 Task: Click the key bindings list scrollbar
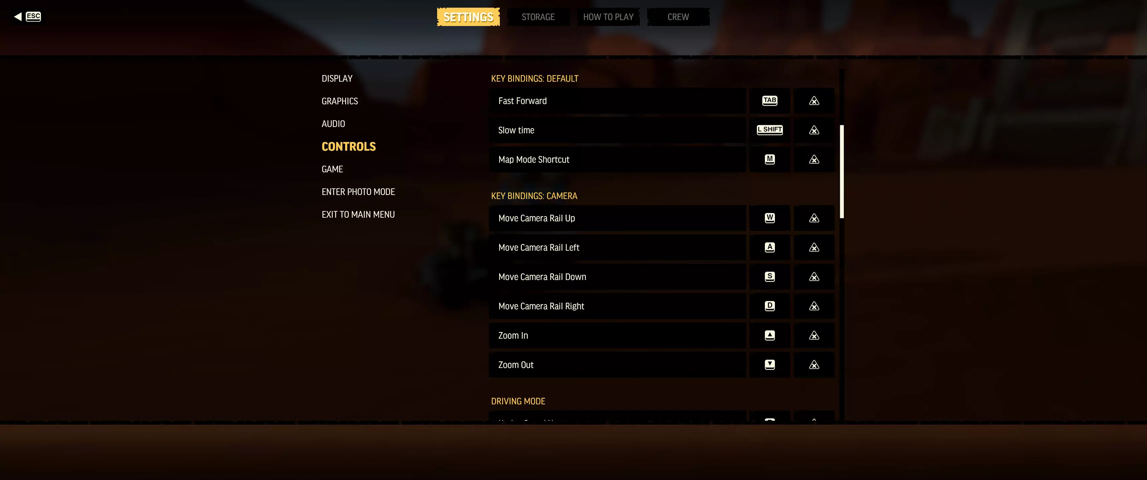click(x=842, y=171)
